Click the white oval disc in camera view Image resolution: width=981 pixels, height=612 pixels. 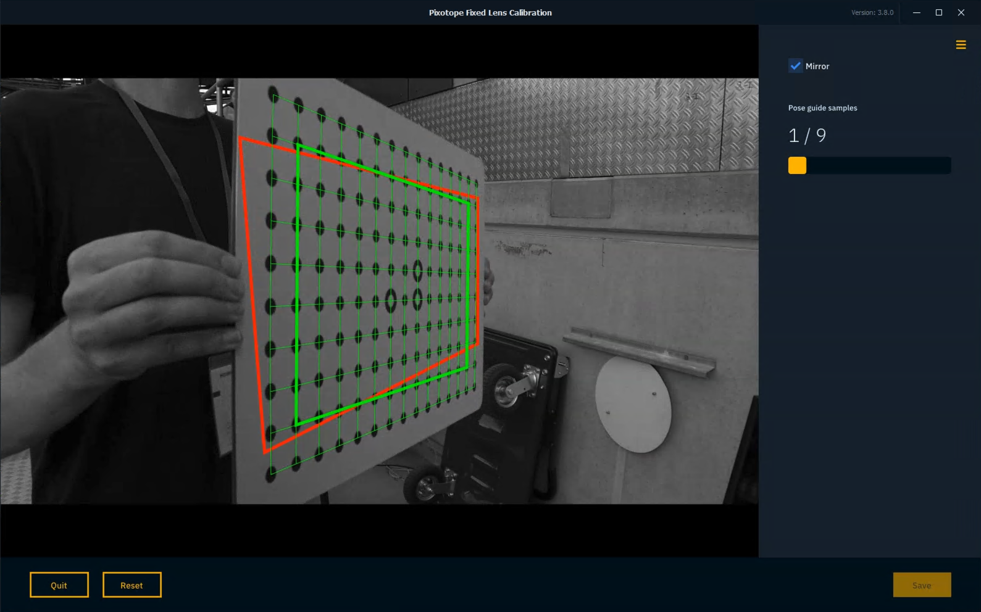(x=633, y=405)
